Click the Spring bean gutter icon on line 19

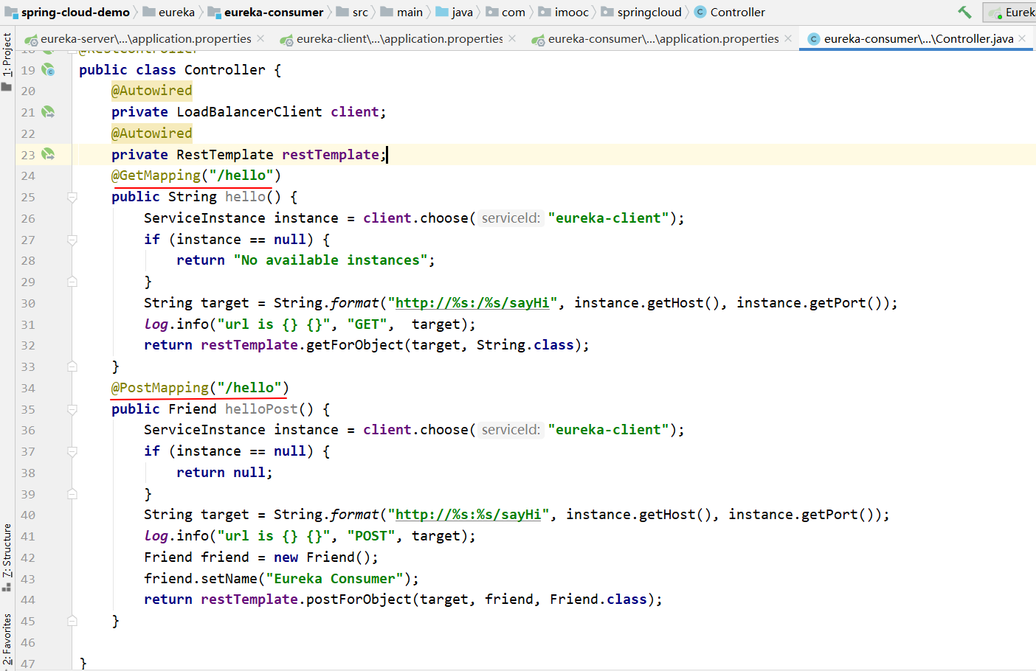coord(48,69)
